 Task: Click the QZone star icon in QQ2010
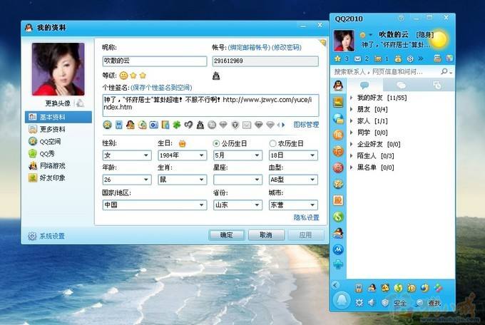tap(338, 58)
